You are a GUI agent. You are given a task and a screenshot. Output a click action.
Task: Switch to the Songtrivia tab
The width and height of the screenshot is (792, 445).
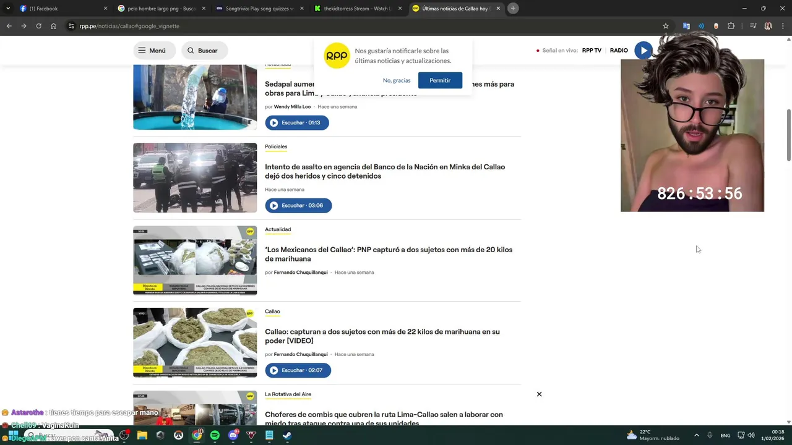(260, 9)
